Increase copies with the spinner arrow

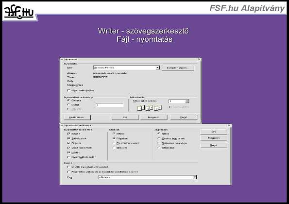[187, 100]
